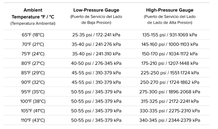Select the High-Pressure Gauge column header
218x129 pixels.
click(170, 16)
